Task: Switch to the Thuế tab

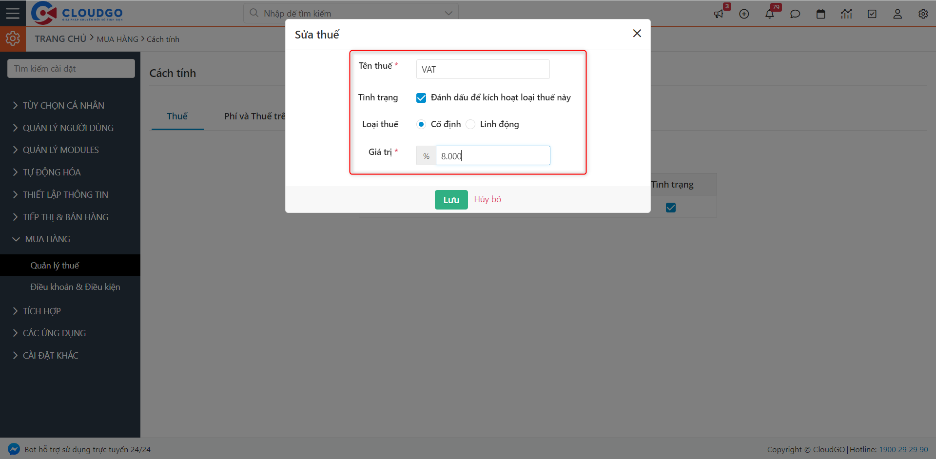Action: (177, 116)
